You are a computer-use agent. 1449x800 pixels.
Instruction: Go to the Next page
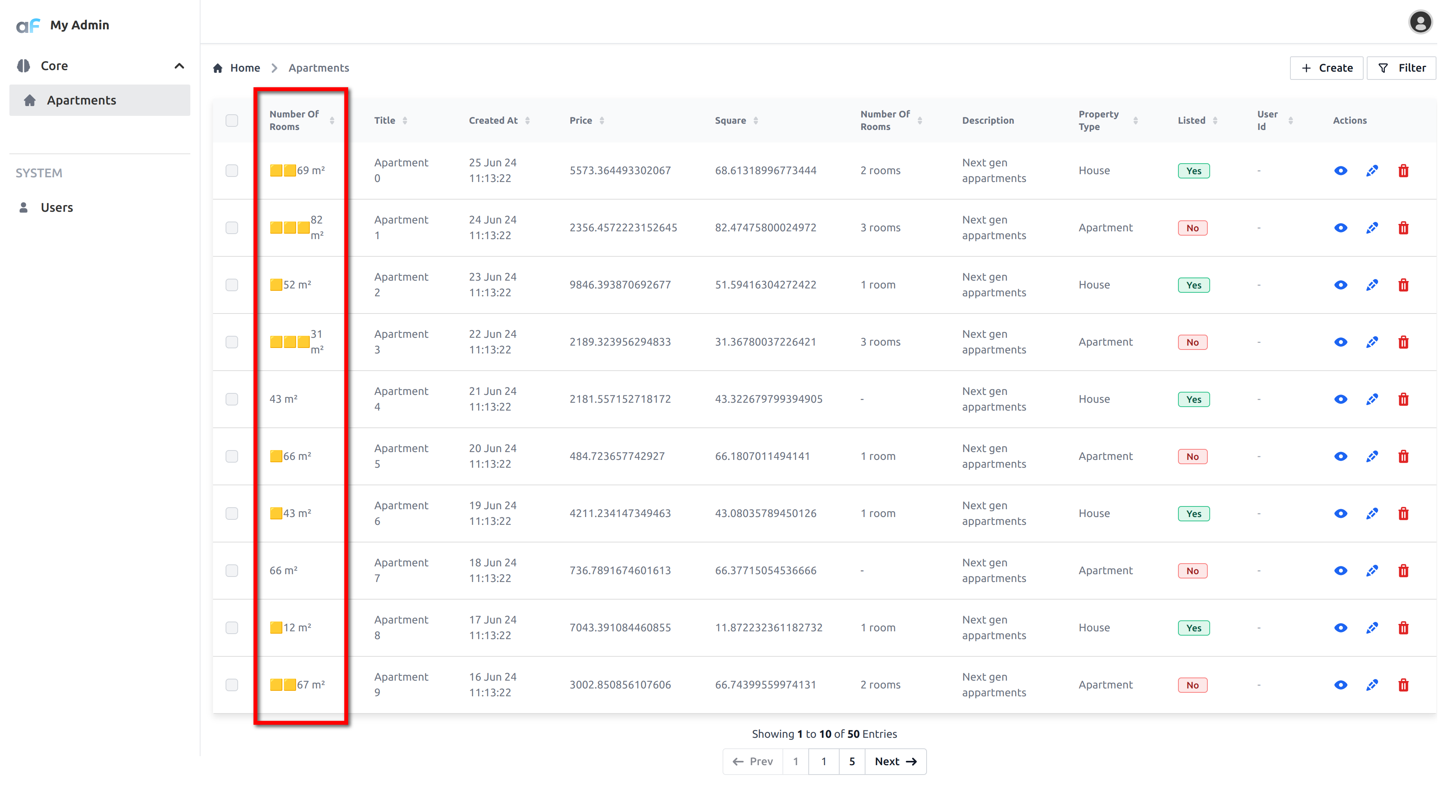click(x=896, y=761)
